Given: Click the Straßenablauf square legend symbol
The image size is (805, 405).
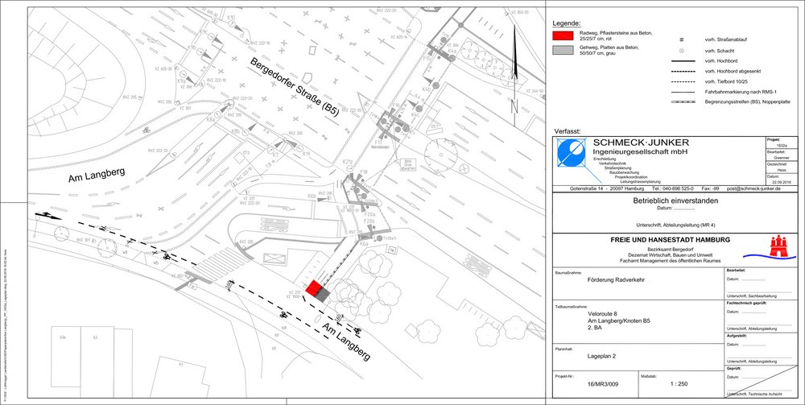Looking at the screenshot, I should (x=682, y=39).
